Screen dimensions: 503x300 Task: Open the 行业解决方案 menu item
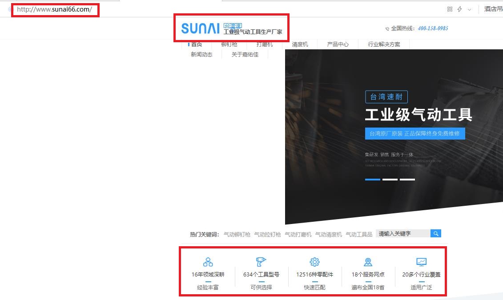[x=384, y=44]
